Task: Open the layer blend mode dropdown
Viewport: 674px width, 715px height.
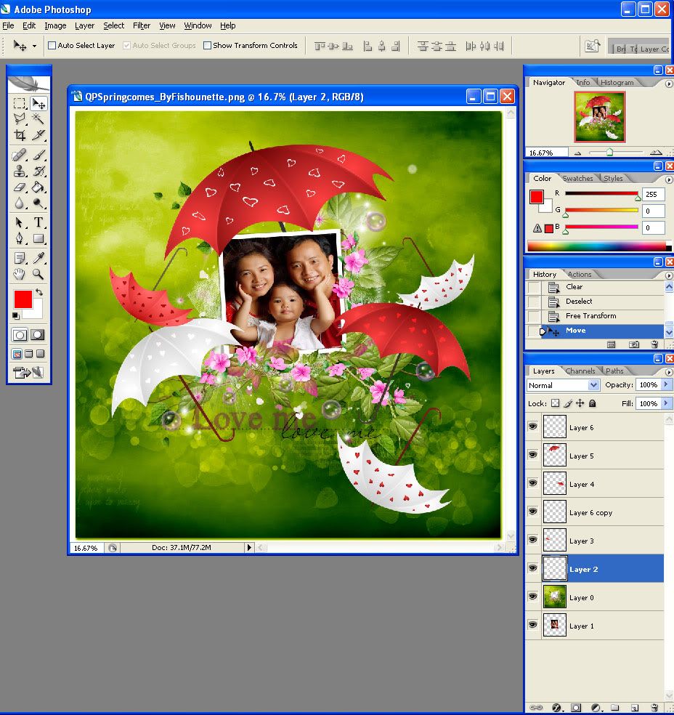Action: [563, 385]
